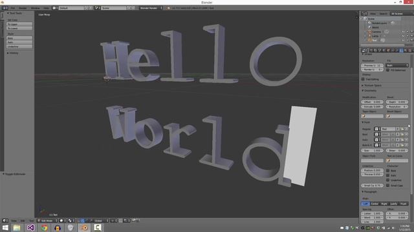The width and height of the screenshot is (414, 232).
Task: Open the Blender Render engine dropdown
Action: 151,8
